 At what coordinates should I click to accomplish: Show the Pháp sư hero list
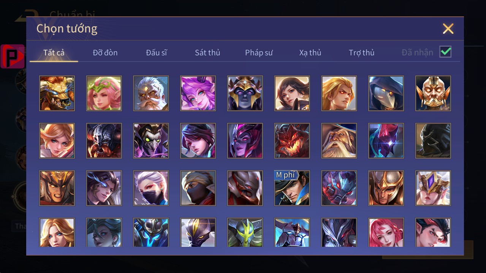(259, 52)
